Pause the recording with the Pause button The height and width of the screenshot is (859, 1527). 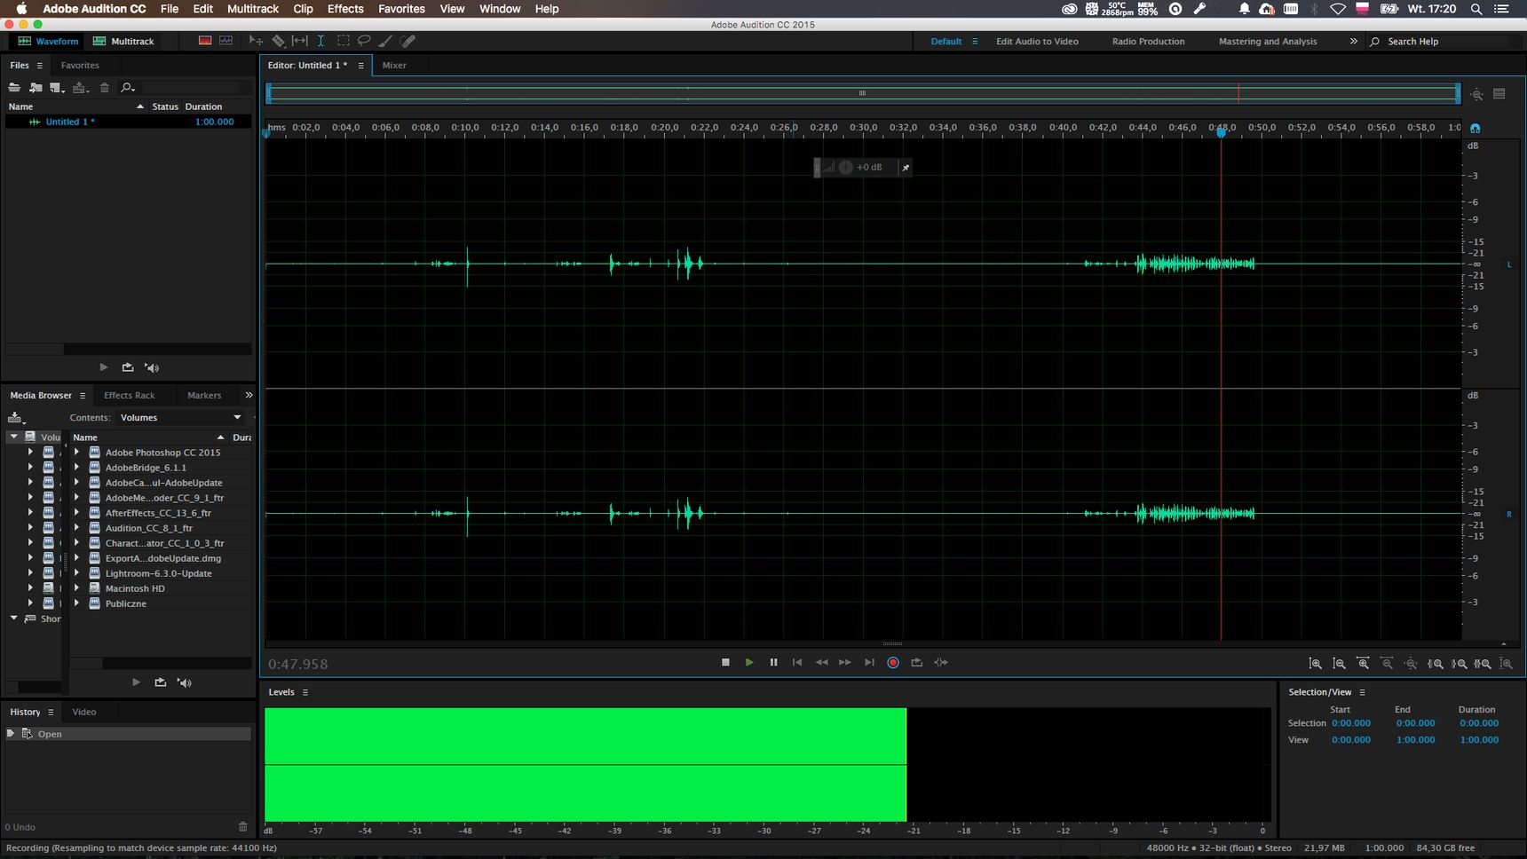point(773,662)
